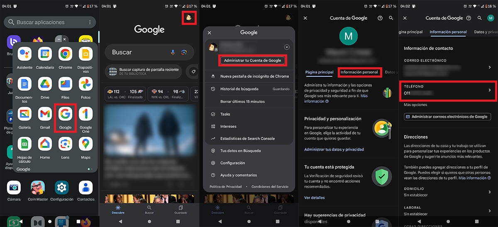Open Tasks menu entry
The image size is (498, 227).
pos(249,114)
